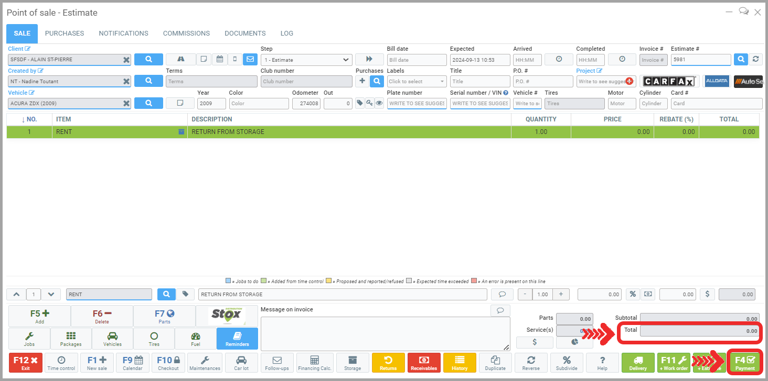
Task: Open the Fuel gauge button
Action: [195, 339]
